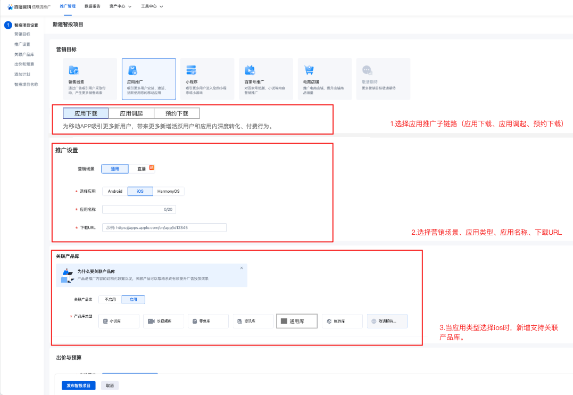Screen dimensions: 573x395
Task: Select iOS as the application type
Action: tap(140, 191)
